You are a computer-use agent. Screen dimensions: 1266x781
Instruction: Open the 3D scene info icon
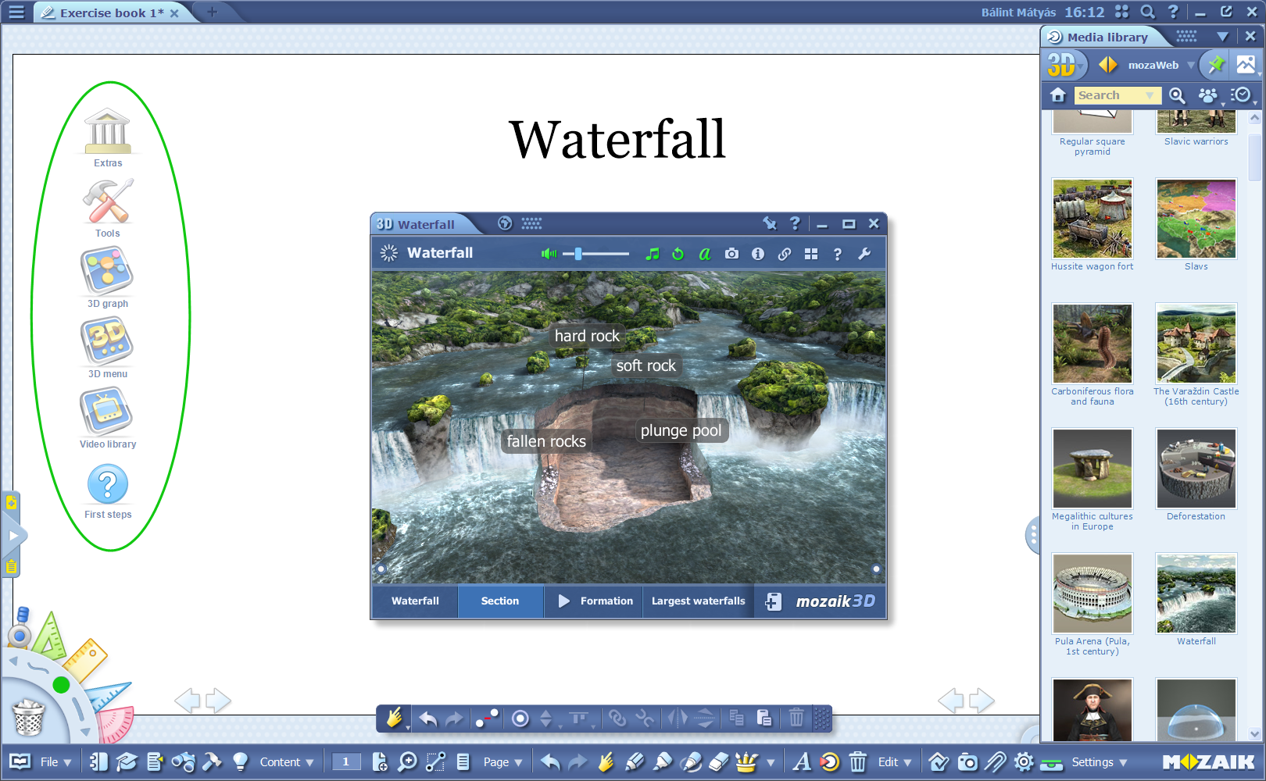click(x=758, y=254)
